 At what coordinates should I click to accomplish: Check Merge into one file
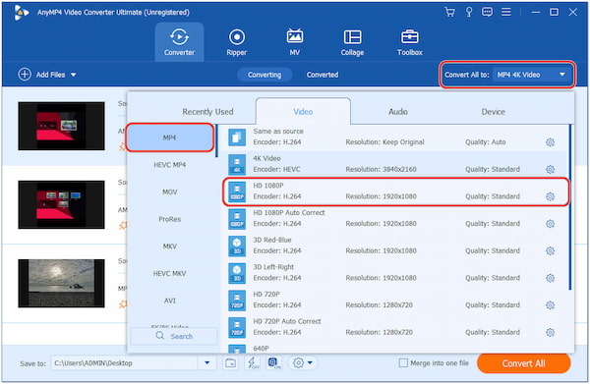click(403, 363)
